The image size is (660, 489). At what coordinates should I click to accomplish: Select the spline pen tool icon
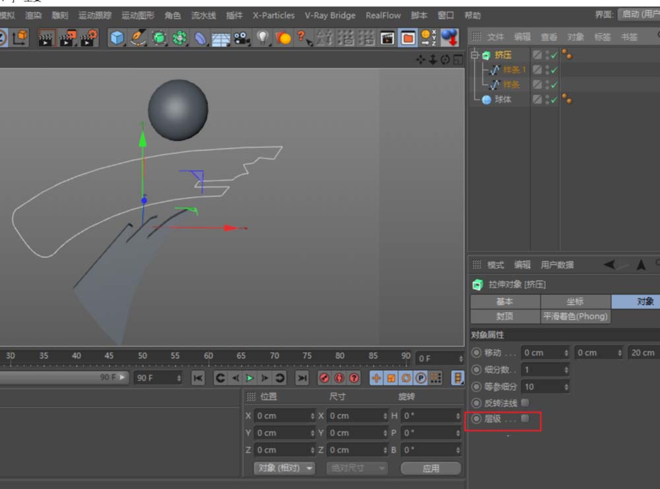tap(139, 38)
